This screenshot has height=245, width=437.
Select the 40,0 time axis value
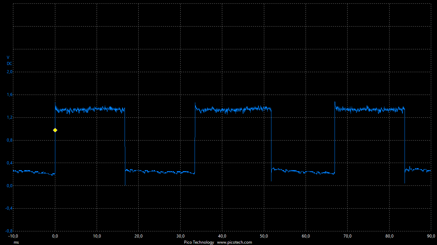coord(222,236)
